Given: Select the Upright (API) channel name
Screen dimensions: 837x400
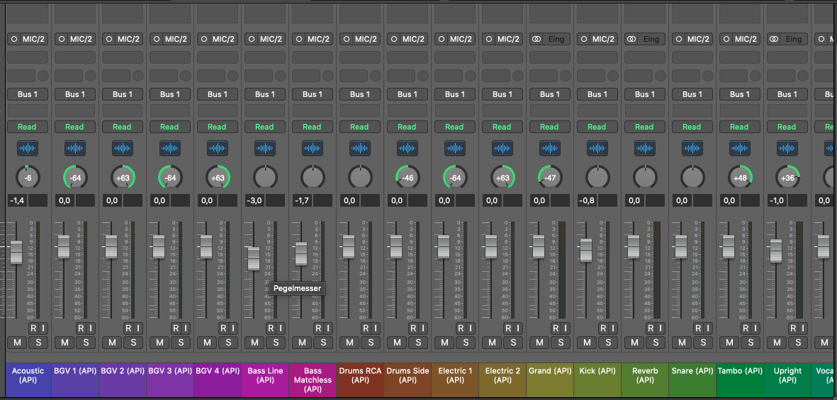Looking at the screenshot, I should [788, 375].
